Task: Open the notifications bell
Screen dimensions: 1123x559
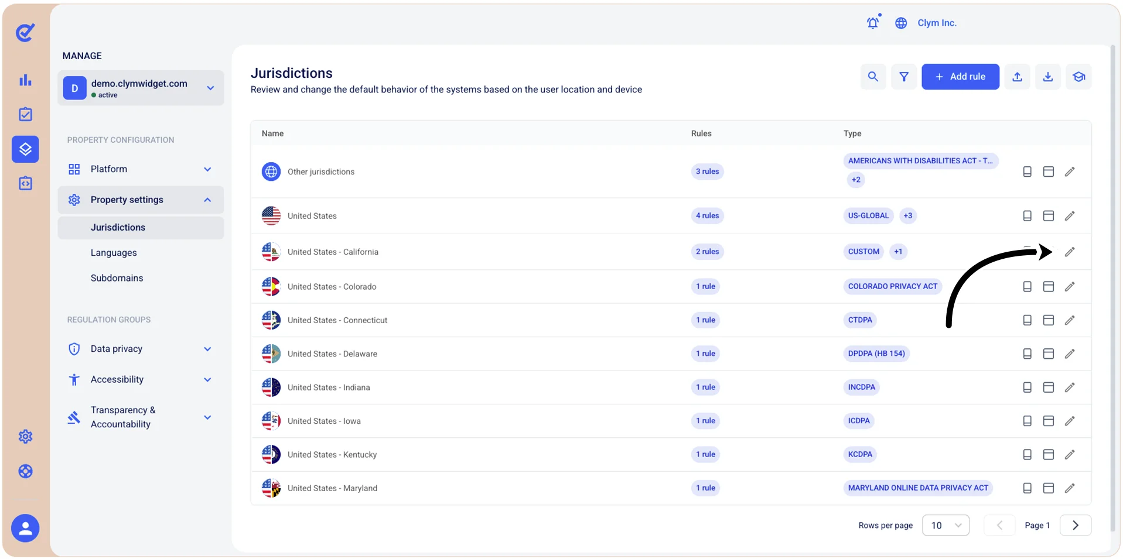Action: 873,22
